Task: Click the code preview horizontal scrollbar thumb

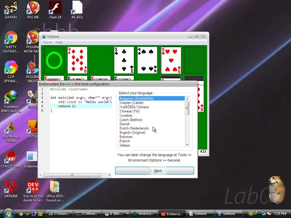Action: 72,175
